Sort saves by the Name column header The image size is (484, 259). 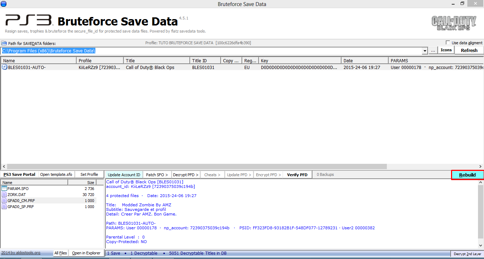tap(38, 61)
